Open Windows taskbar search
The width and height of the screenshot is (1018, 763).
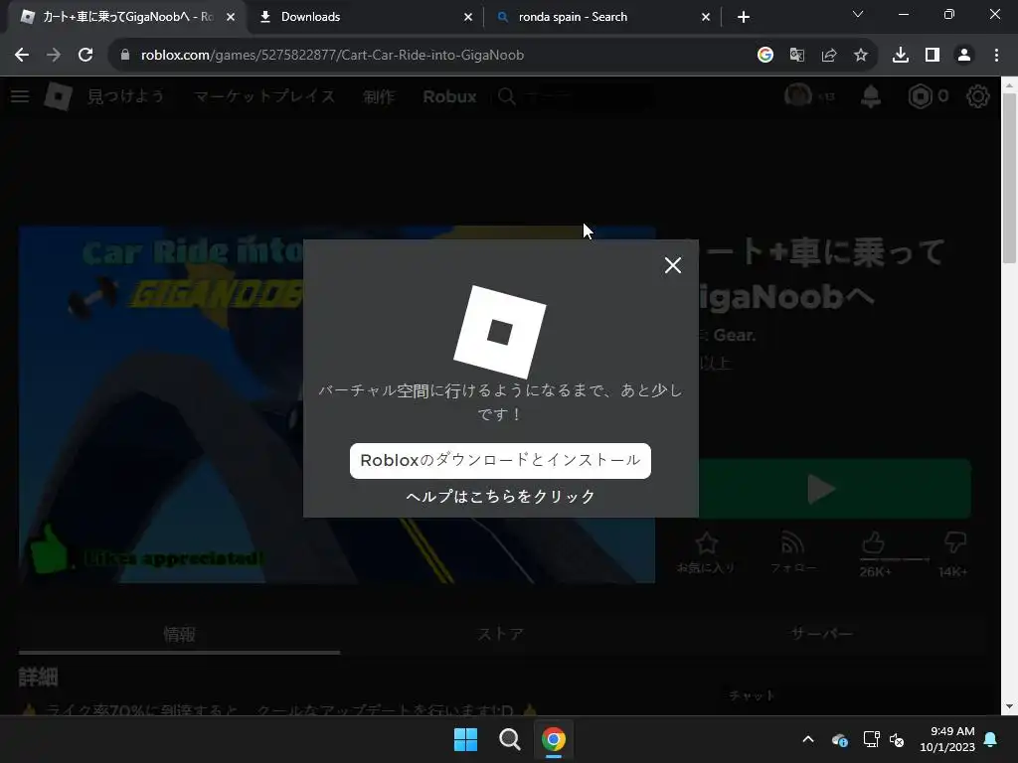510,739
